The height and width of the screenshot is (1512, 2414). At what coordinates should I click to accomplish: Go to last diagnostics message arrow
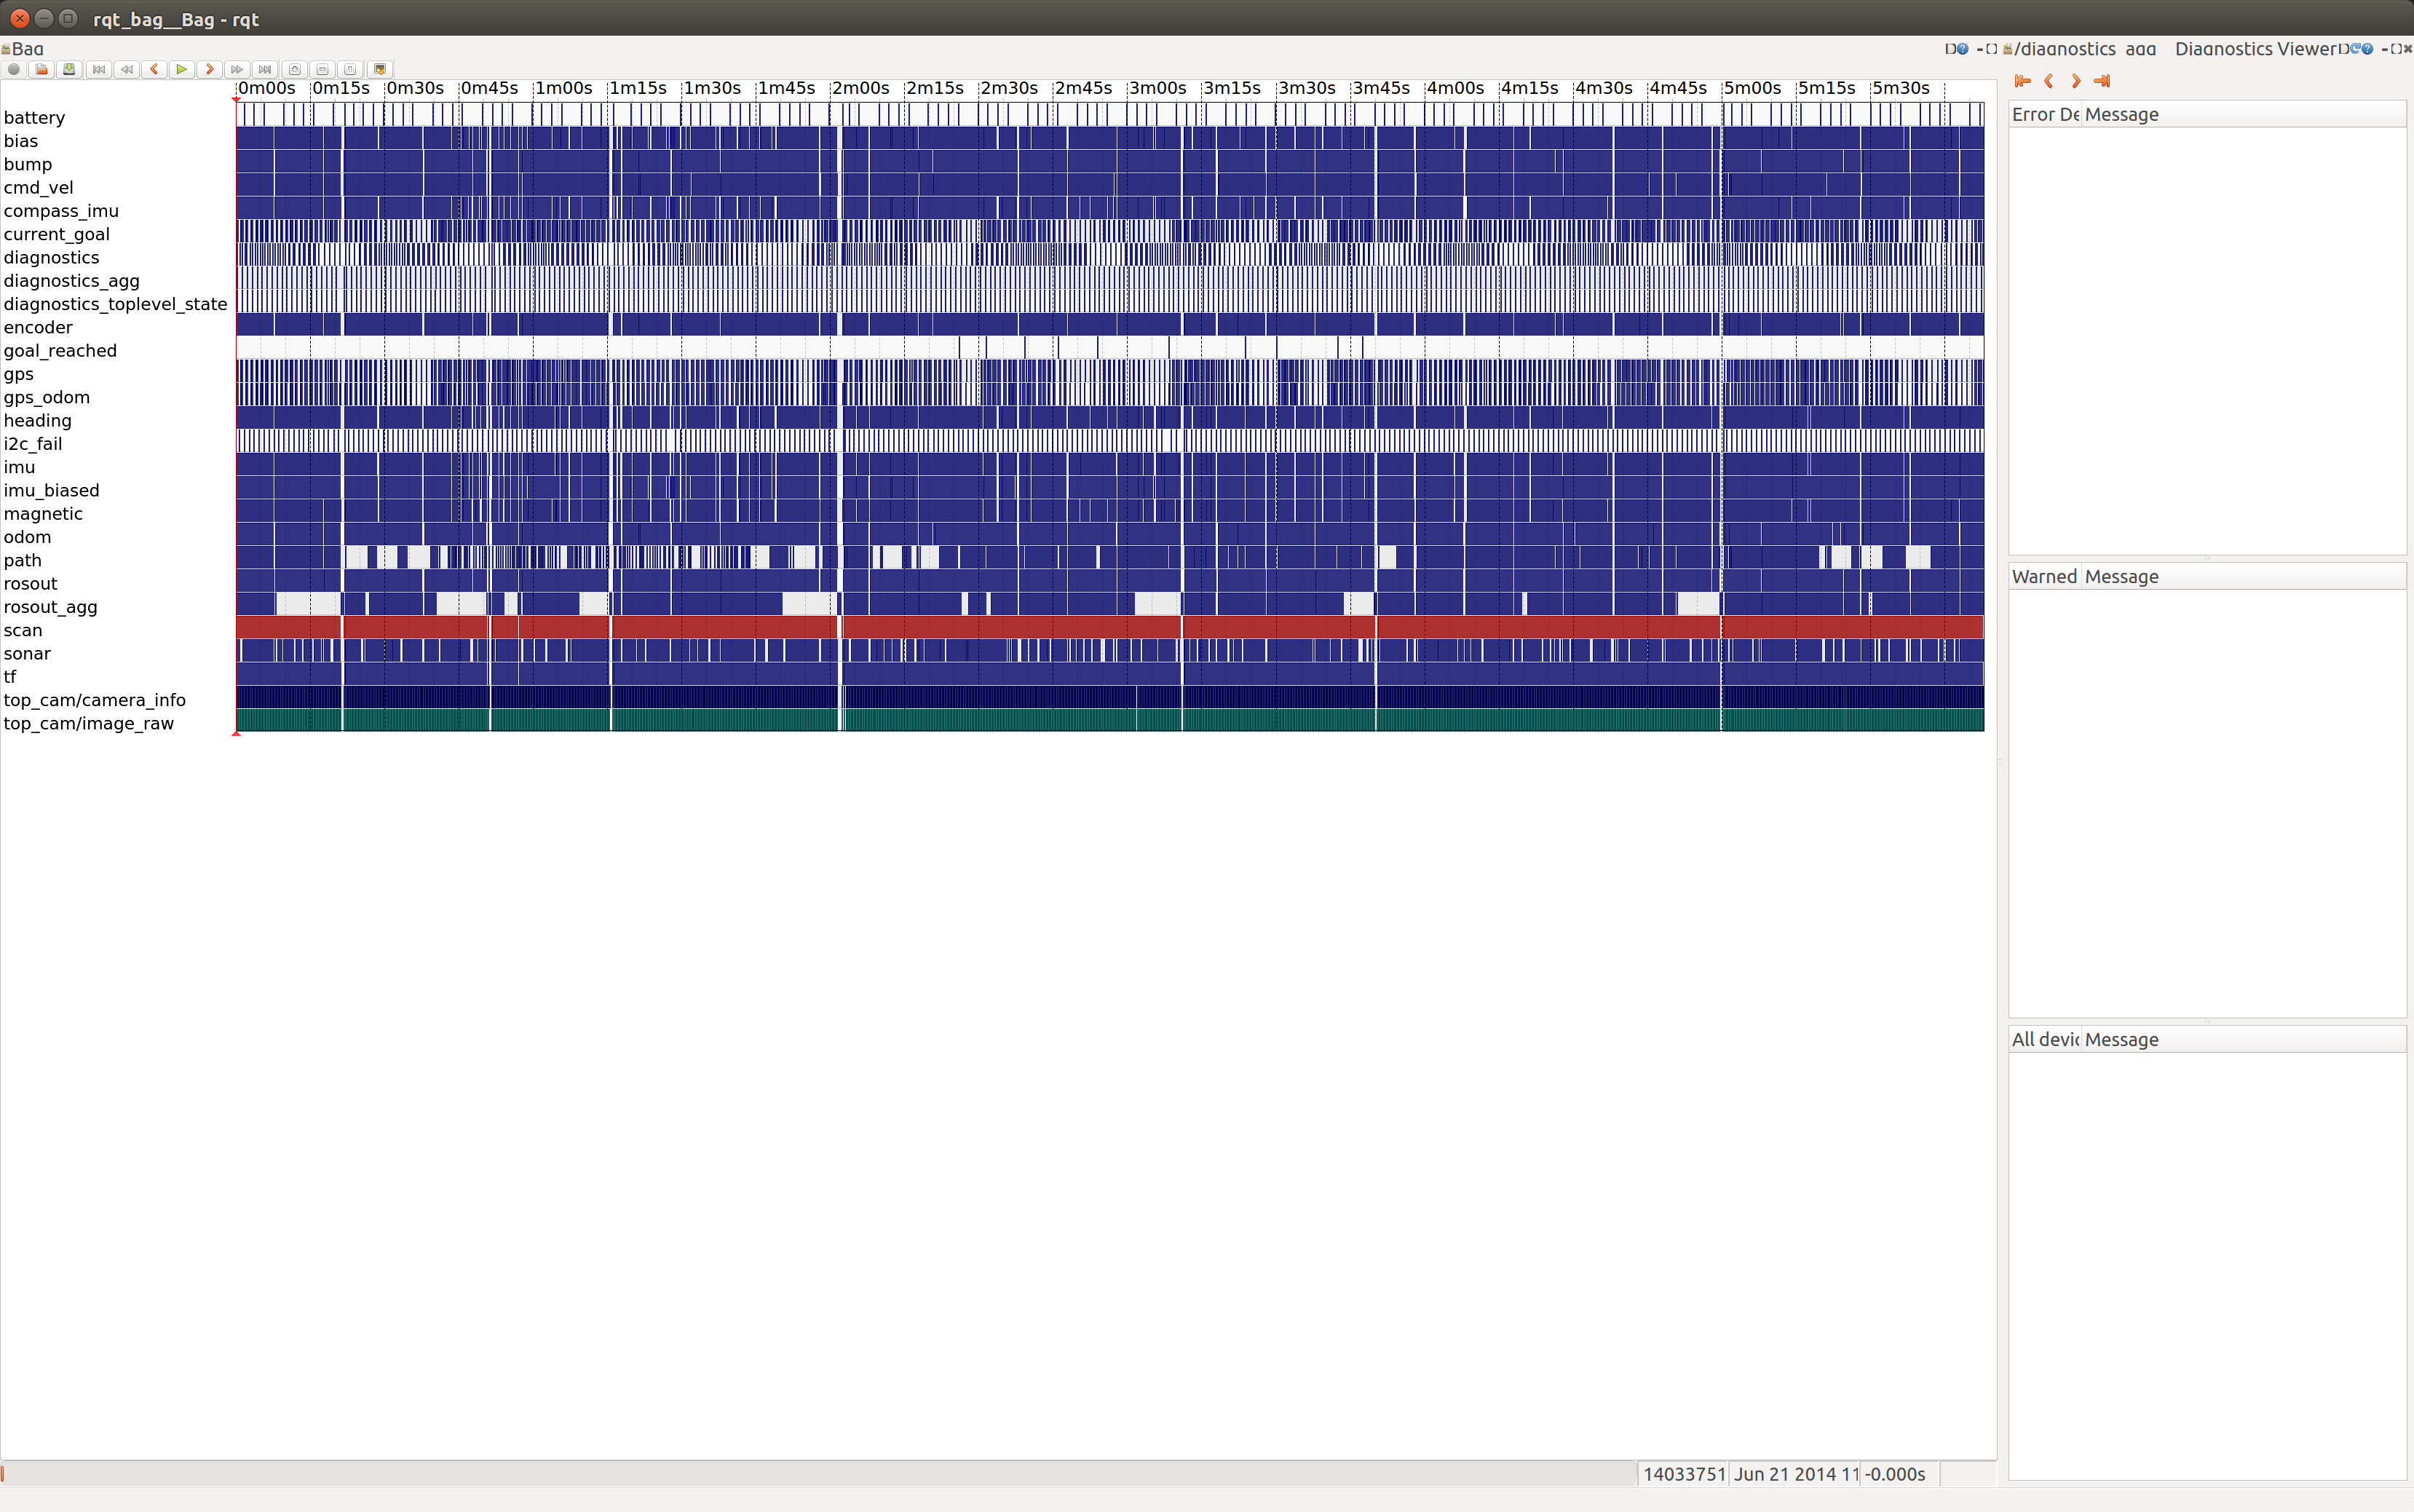pos(2102,81)
